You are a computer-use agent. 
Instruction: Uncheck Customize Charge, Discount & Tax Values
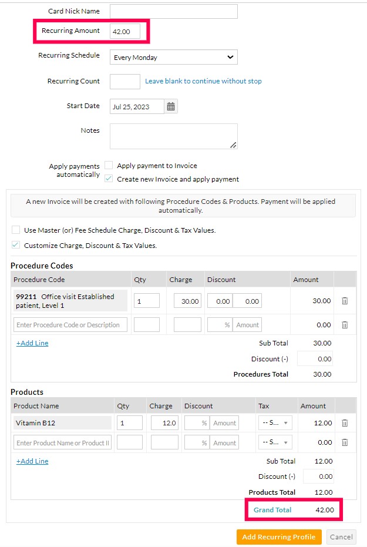pos(15,244)
